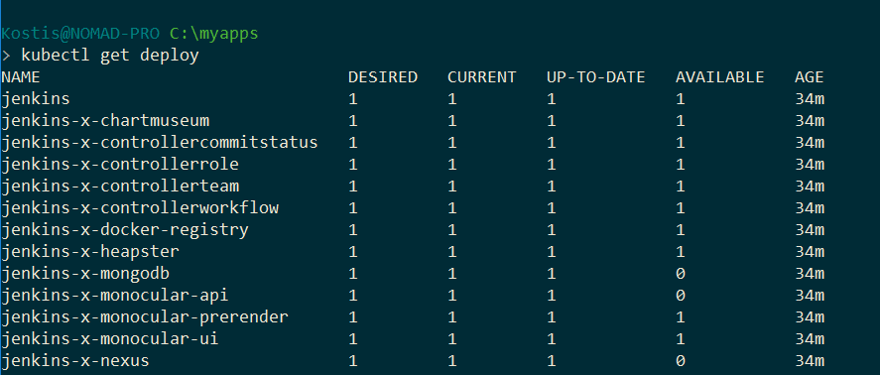Click jenkins-x-controllerrole row name
Image resolution: width=880 pixels, height=375 pixels.
click(120, 165)
